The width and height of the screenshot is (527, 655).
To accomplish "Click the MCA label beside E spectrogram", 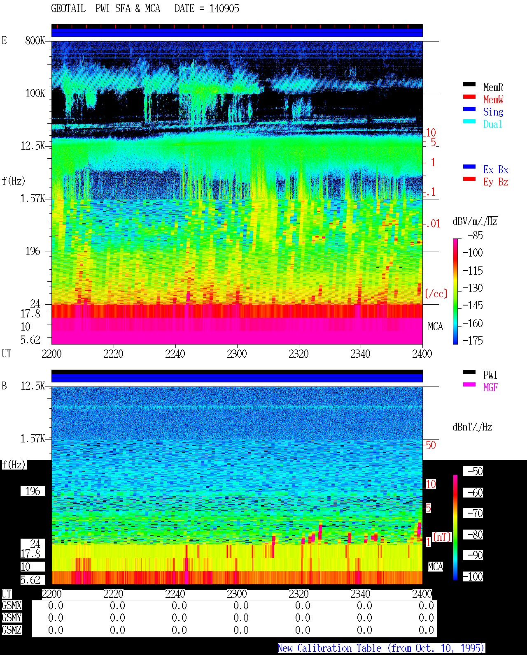I will click(435, 326).
